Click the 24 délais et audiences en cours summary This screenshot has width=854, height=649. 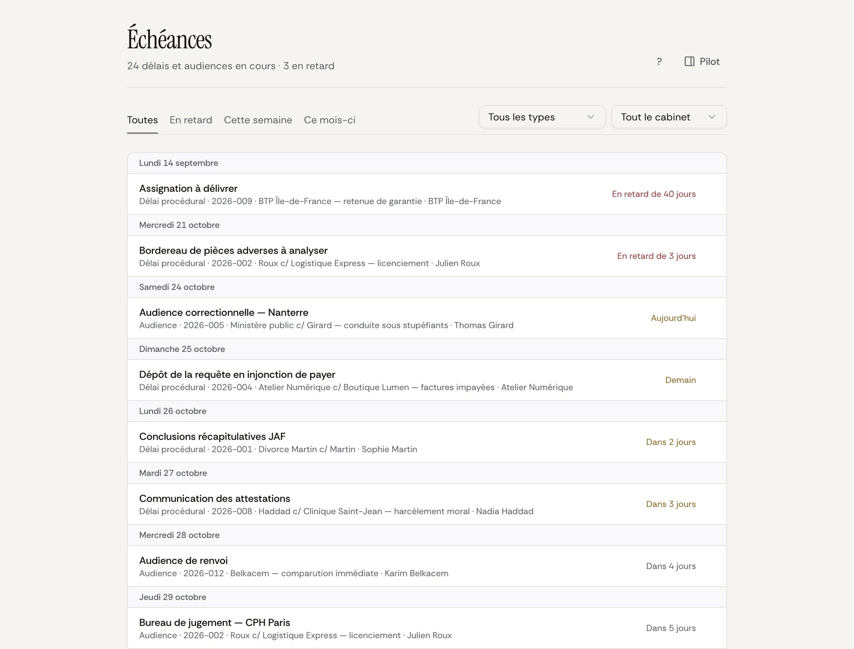pyautogui.click(x=231, y=66)
